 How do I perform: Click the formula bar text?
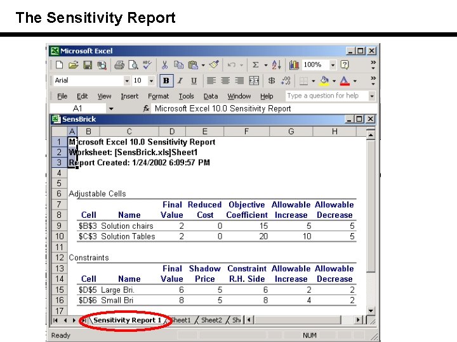click(223, 109)
